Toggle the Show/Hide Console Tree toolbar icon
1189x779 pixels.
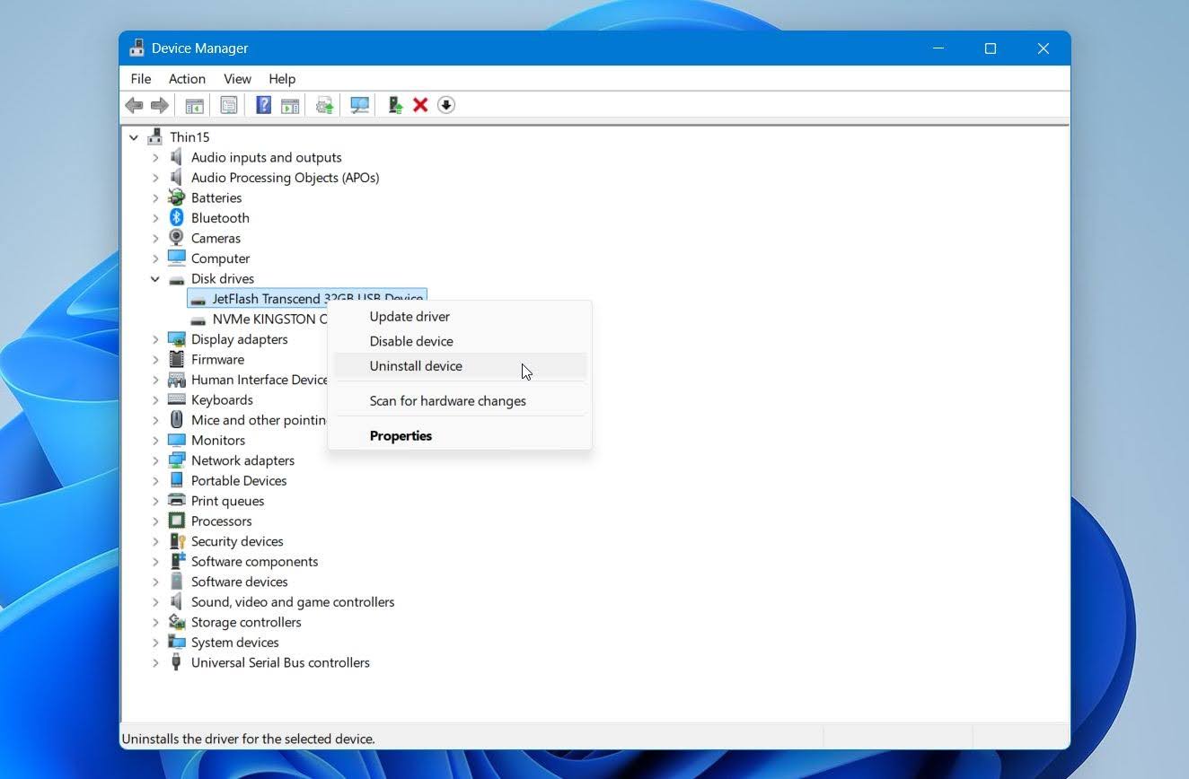coord(194,106)
